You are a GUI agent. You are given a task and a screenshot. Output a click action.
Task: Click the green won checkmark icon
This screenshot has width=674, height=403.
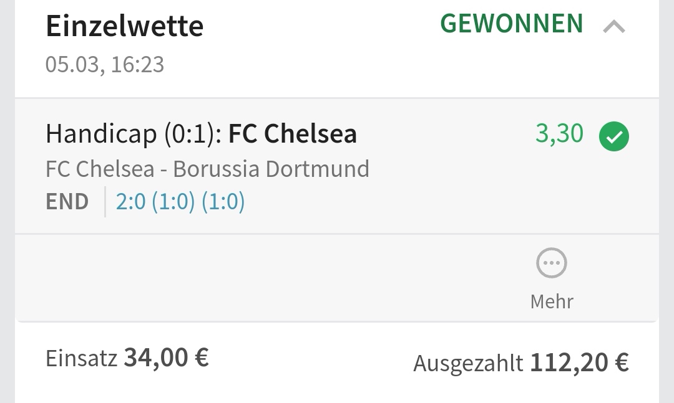pyautogui.click(x=614, y=138)
